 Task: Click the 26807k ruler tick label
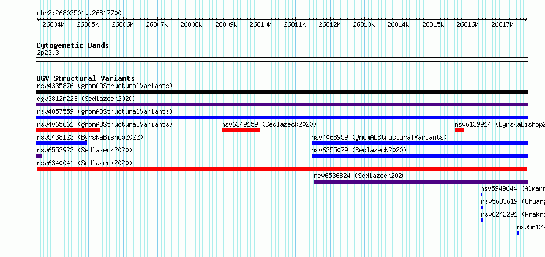tap(157, 24)
